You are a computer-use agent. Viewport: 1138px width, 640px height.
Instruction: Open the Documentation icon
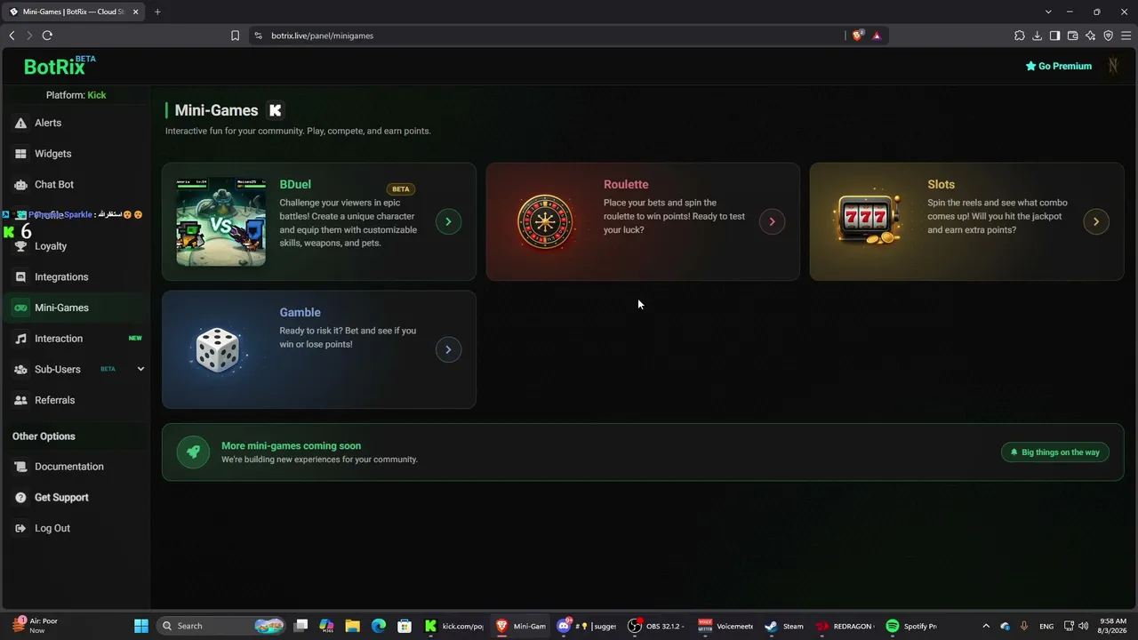pos(20,467)
